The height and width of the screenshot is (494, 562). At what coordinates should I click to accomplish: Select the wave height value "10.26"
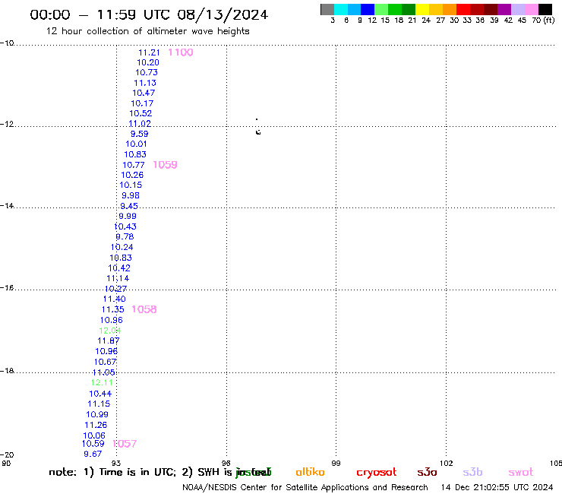(132, 175)
